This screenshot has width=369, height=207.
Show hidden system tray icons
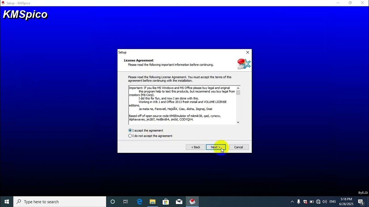[x=292, y=202]
